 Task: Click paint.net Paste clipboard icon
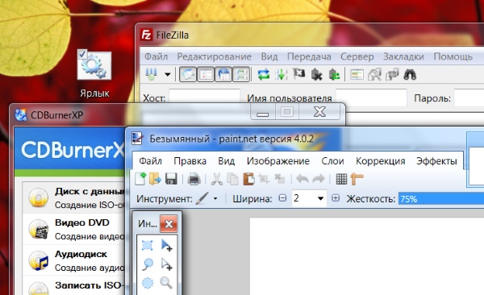coord(248,179)
